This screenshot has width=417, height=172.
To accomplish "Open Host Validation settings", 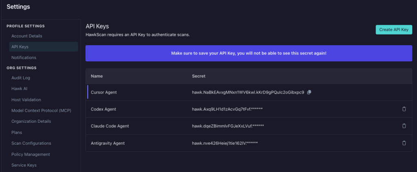I will pyautogui.click(x=26, y=100).
